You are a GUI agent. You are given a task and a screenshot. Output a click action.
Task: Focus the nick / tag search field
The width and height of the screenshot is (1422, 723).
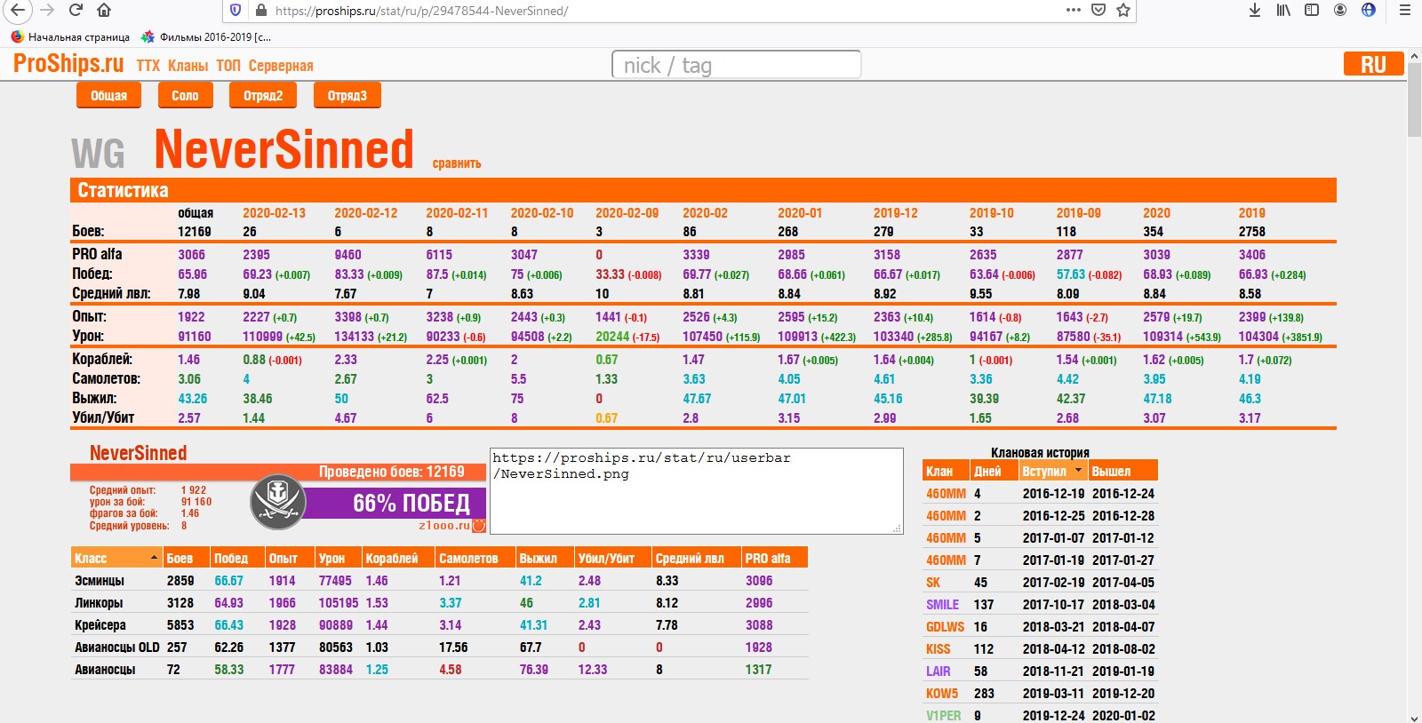pos(737,65)
